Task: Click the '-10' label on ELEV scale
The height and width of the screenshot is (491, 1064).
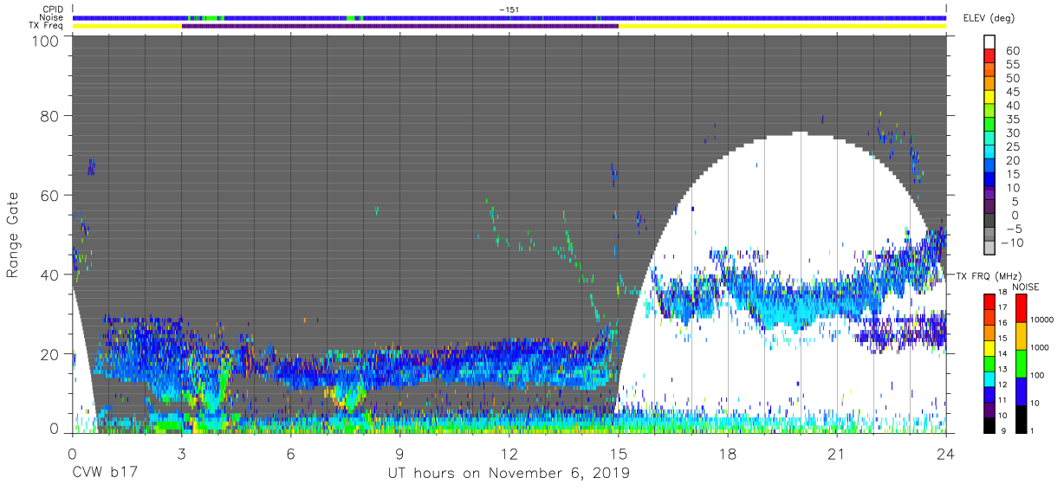Action: 1010,242
